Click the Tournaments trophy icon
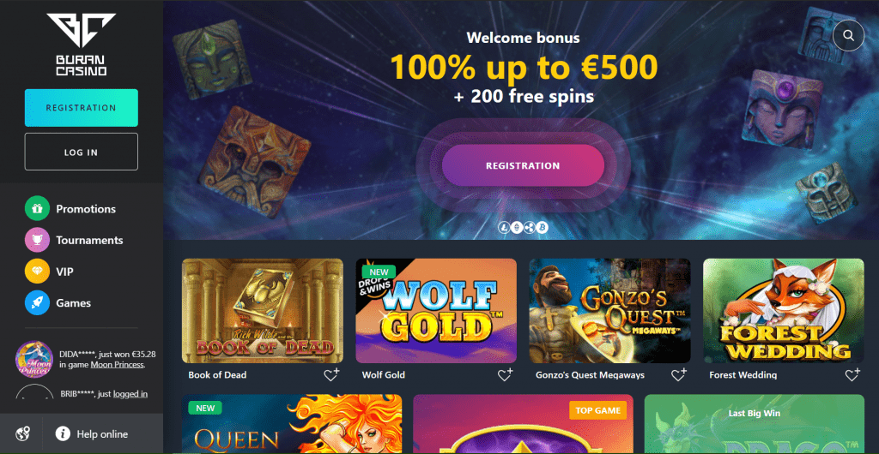 pos(38,240)
